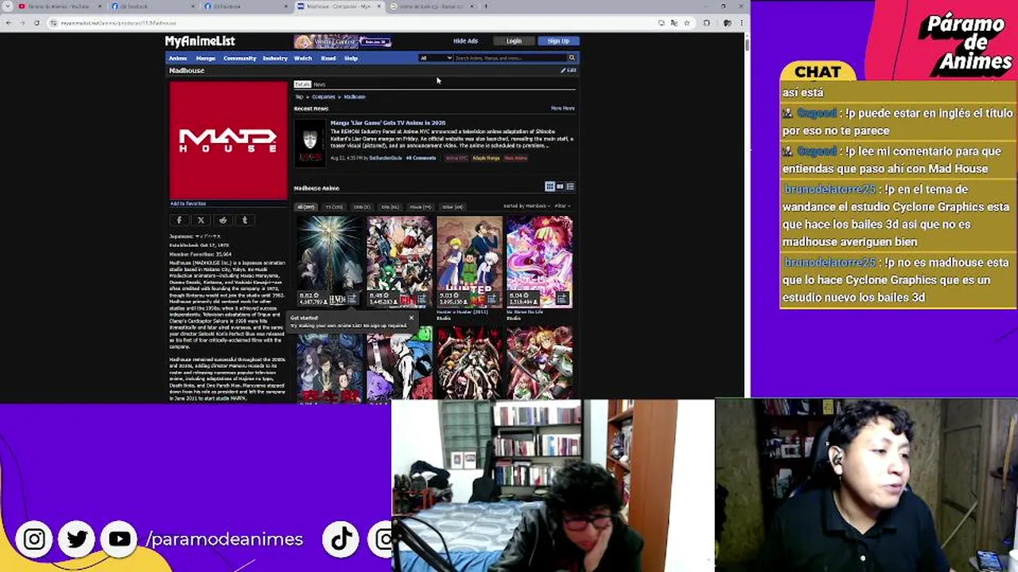Click the Sign Up button

click(558, 41)
